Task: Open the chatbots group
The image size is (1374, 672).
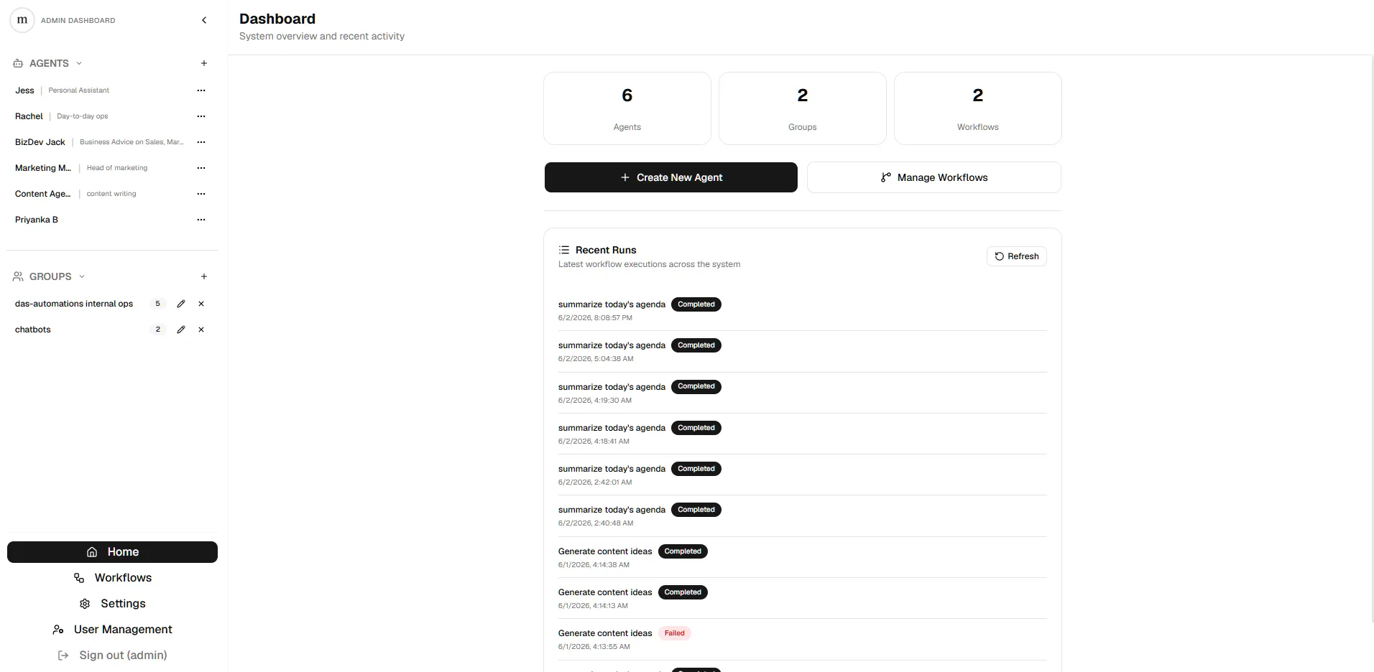Action: [33, 330]
